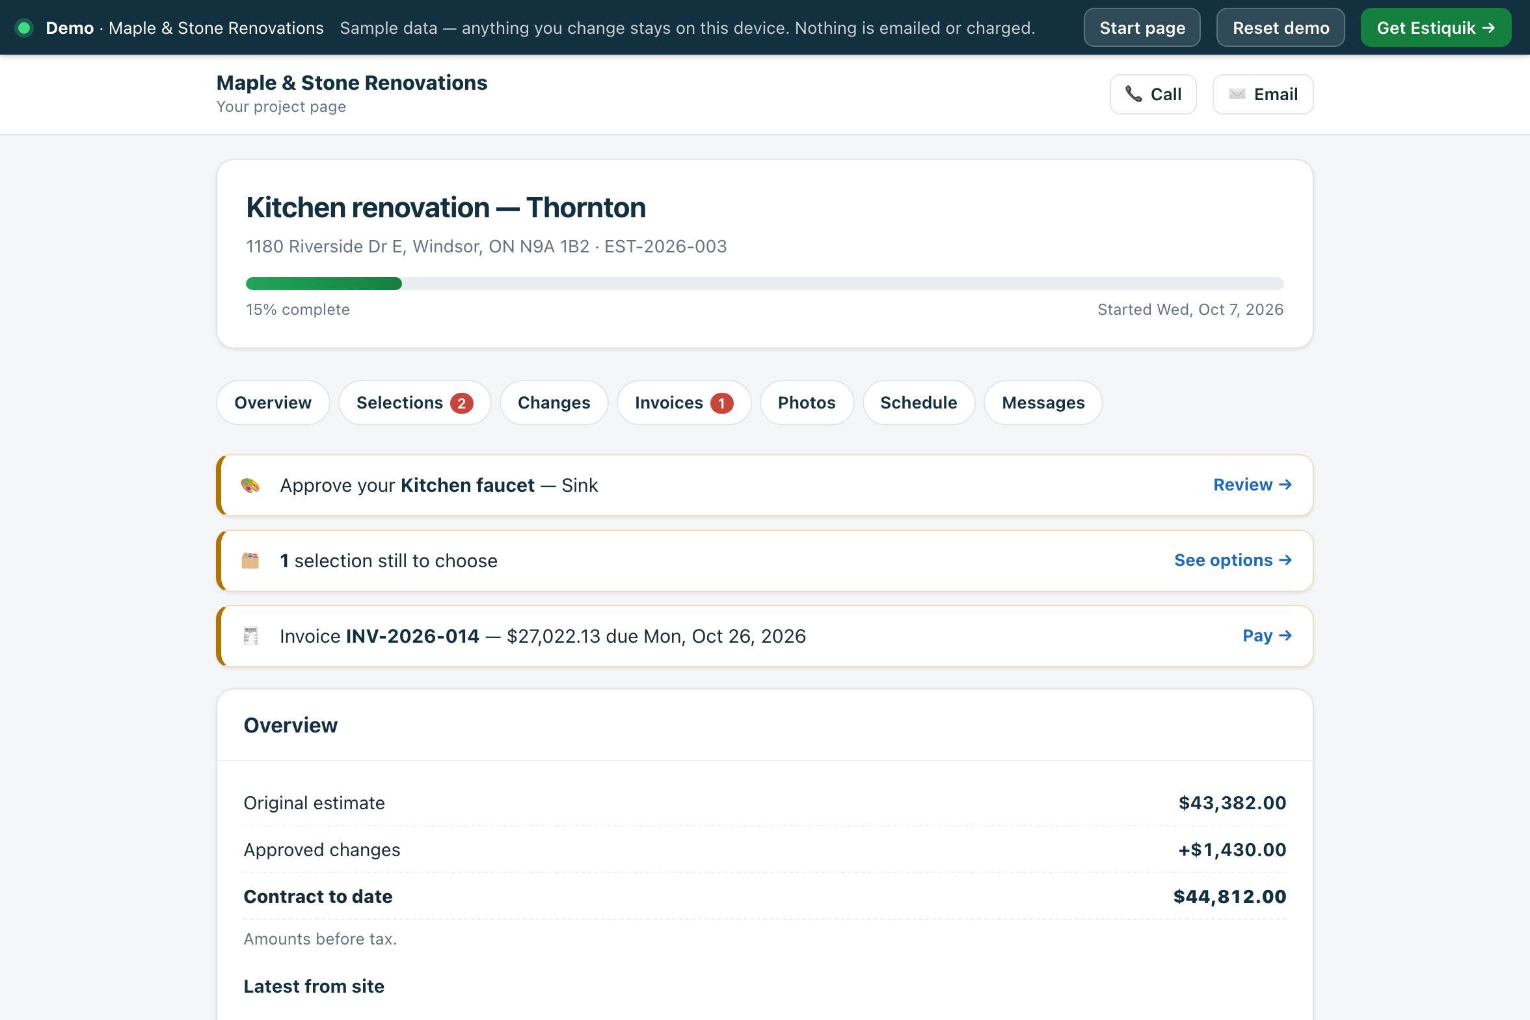Image resolution: width=1530 pixels, height=1020 pixels.
Task: Call the contractor
Action: tap(1153, 94)
